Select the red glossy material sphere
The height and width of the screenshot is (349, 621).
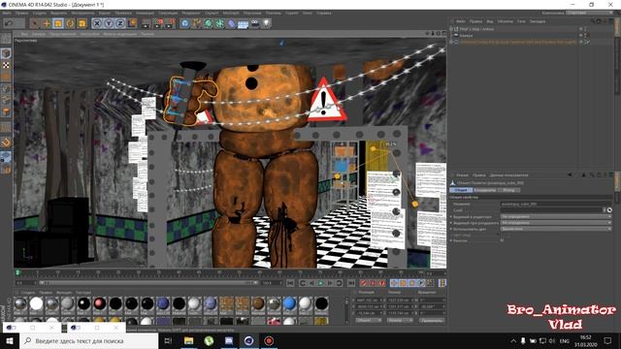point(99,303)
